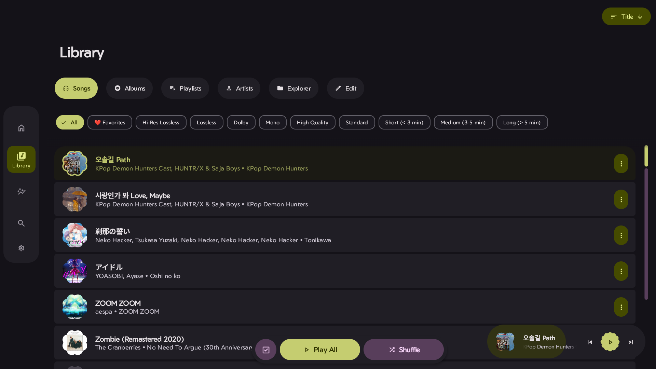Open the Settings gear in sidebar
This screenshot has height=369, width=656.
pos(21,248)
